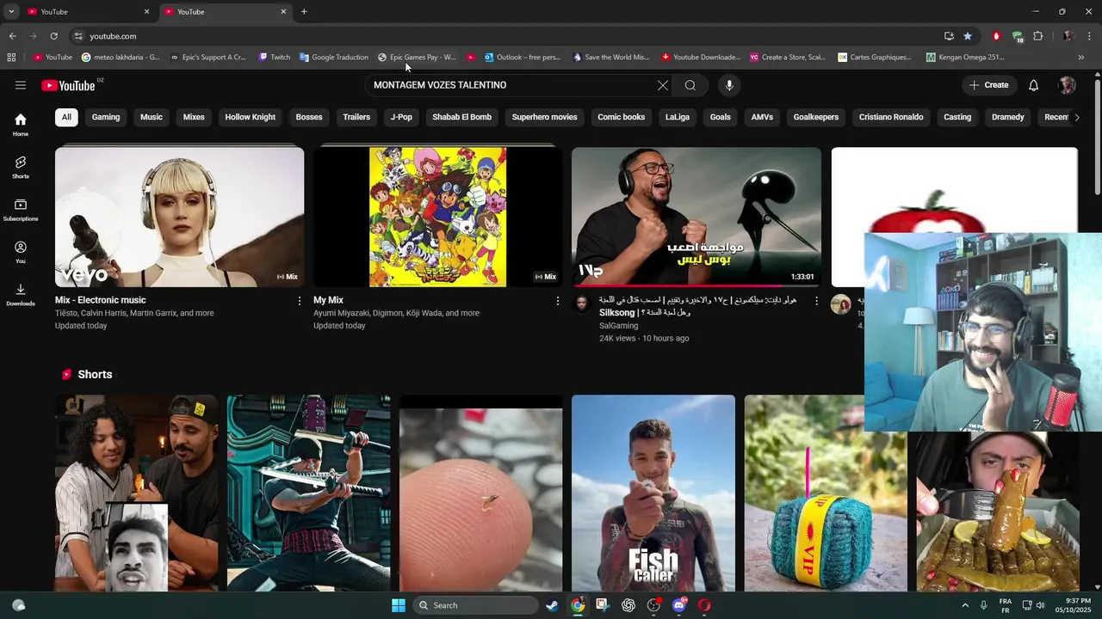This screenshot has height=619, width=1102.
Task: Expand the hidden bookmarks chevron
Action: 1081,58
